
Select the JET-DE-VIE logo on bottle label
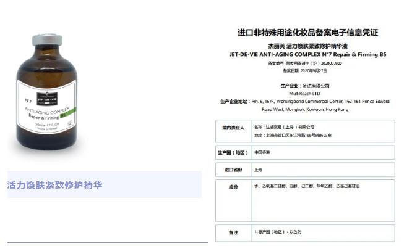(x=47, y=99)
